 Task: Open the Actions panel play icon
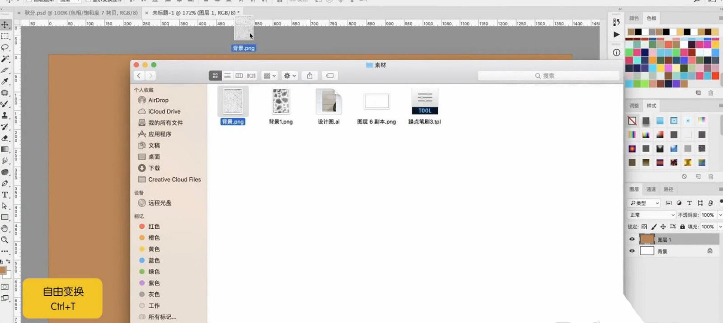pos(616,34)
